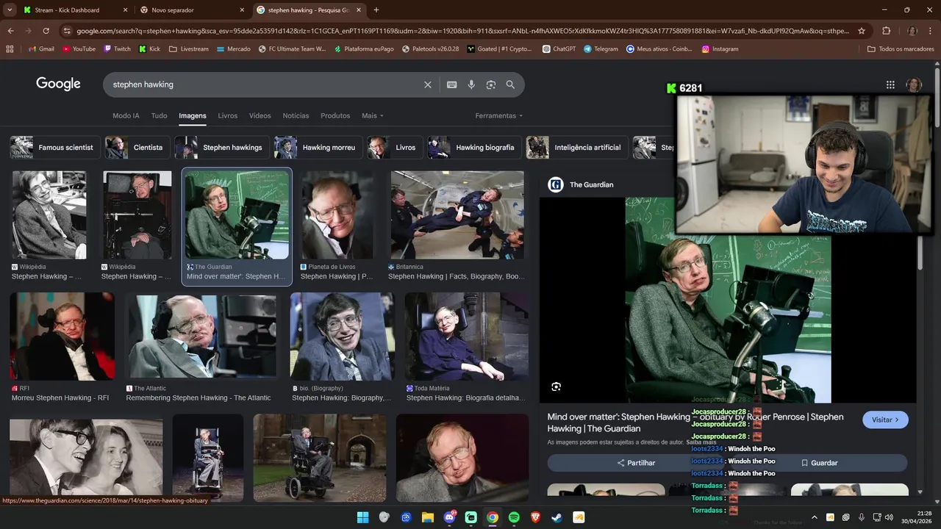This screenshot has width=941, height=529.
Task: Open File Explorer from the taskbar
Action: coord(427,517)
